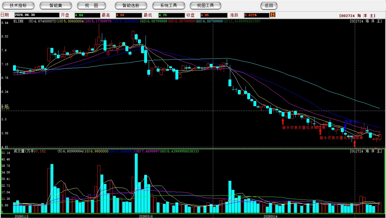Click the date axis label 20260316
This screenshot has width=386, height=218.
point(146,216)
